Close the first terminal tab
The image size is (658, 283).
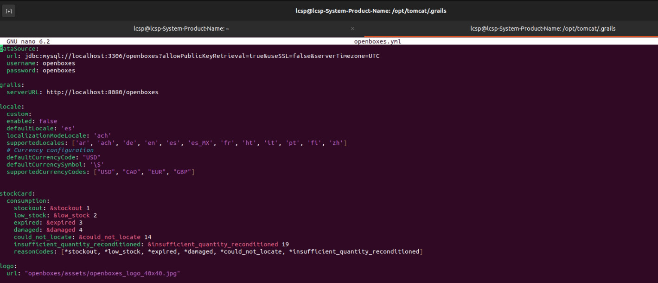352,29
